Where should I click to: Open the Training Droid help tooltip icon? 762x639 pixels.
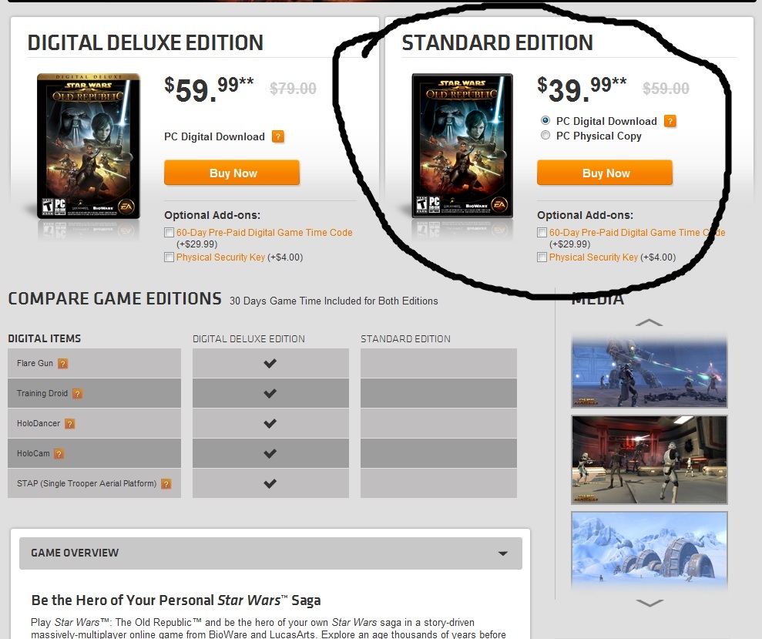77,393
